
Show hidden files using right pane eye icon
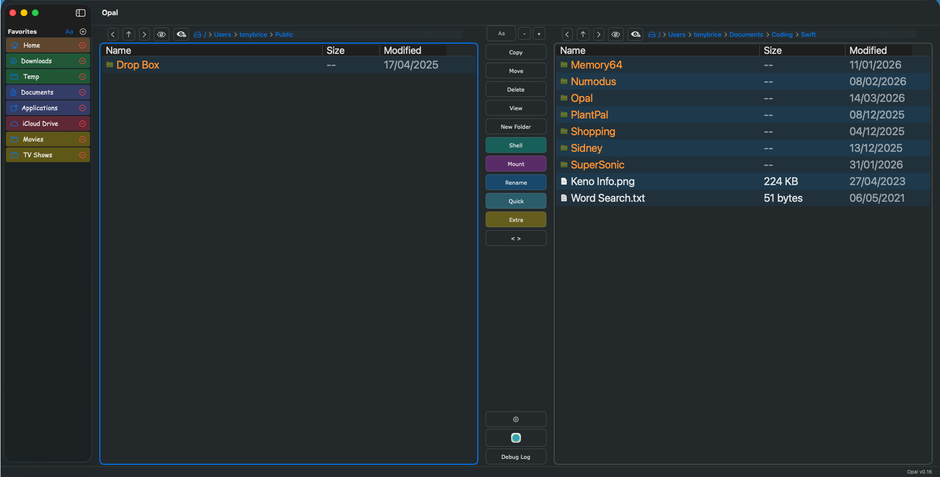coord(635,34)
